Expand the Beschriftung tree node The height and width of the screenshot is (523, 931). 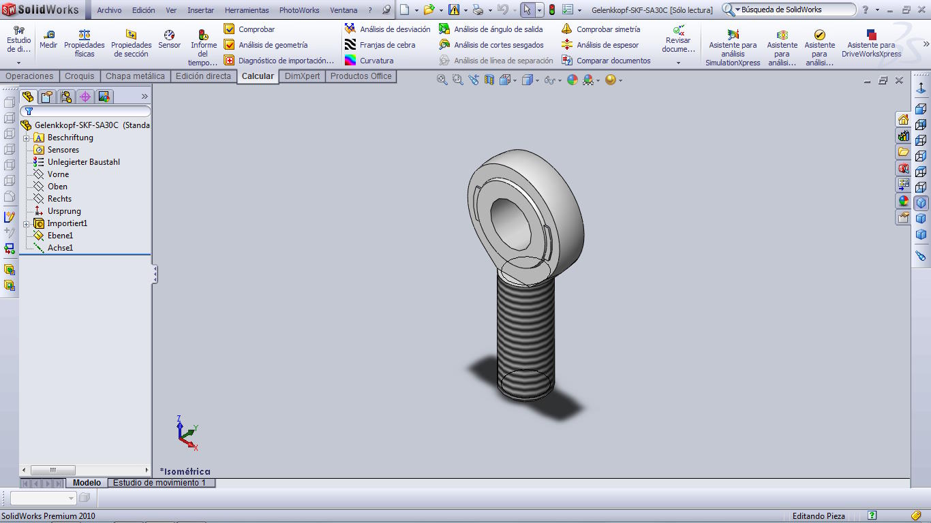click(26, 138)
